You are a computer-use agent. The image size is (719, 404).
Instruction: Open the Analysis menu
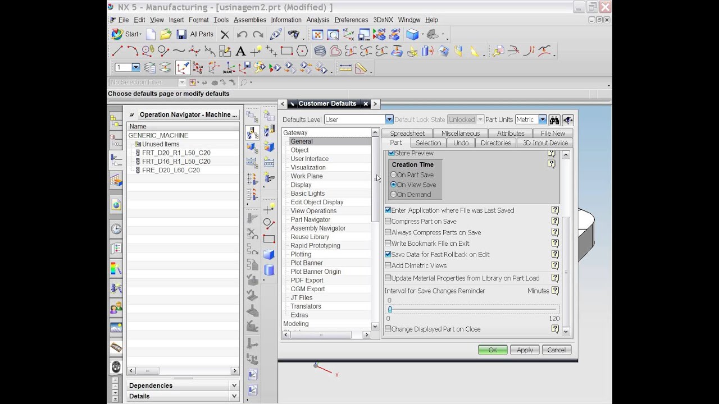point(318,20)
